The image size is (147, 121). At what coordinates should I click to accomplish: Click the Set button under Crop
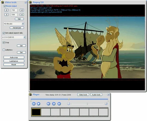click(x=21, y=46)
